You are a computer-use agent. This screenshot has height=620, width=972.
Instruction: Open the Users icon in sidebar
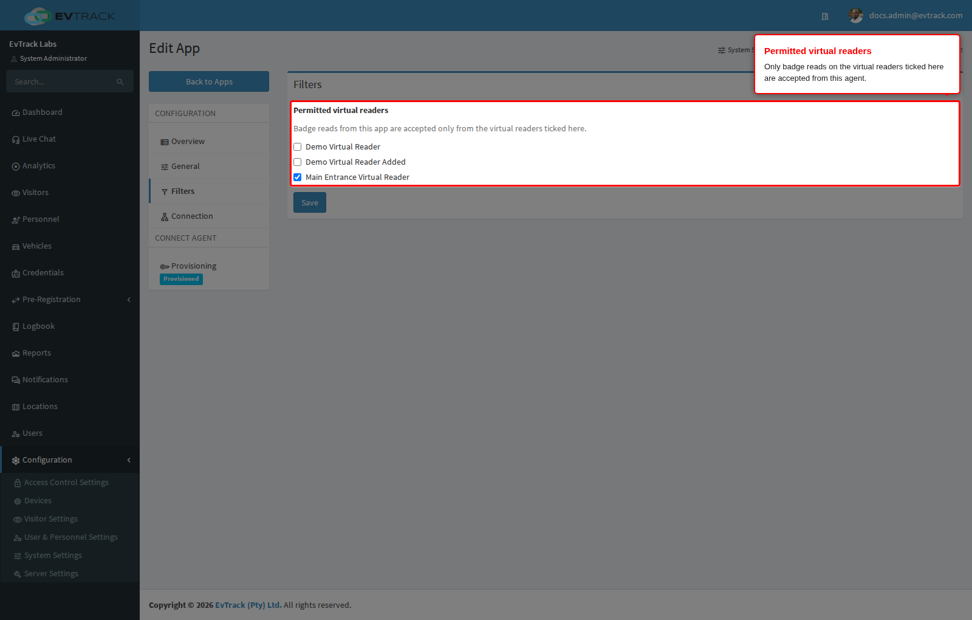click(x=16, y=434)
